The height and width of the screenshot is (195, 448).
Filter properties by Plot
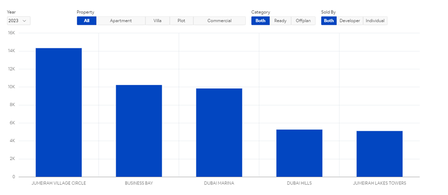point(181,21)
